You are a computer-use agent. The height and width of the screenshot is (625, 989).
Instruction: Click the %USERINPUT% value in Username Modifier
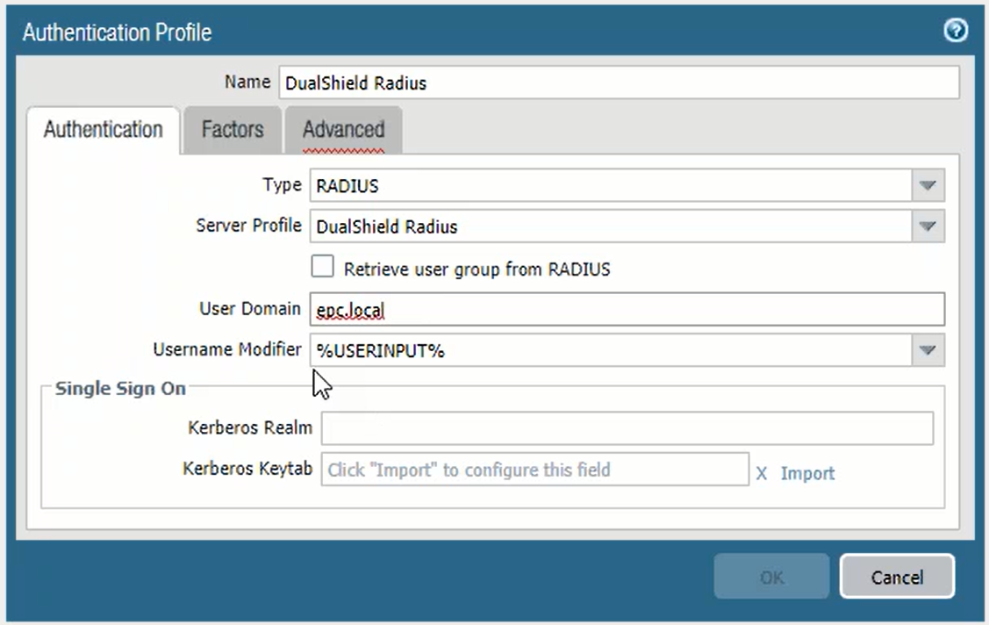(x=381, y=350)
